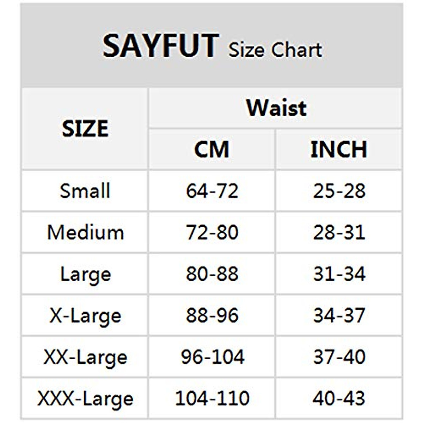The width and height of the screenshot is (423, 423).
Task: Click the X-Large size row label
Action: click(85, 315)
